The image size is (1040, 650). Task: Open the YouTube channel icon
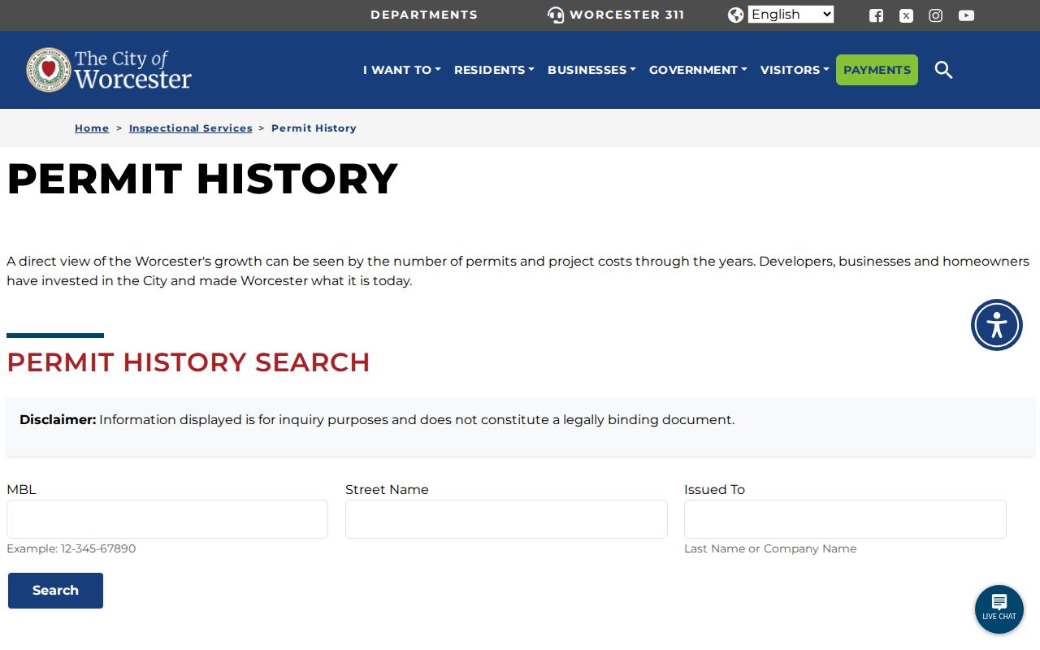pyautogui.click(x=966, y=15)
